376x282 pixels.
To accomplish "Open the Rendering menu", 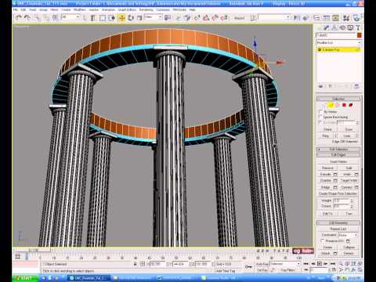I will (x=146, y=9).
